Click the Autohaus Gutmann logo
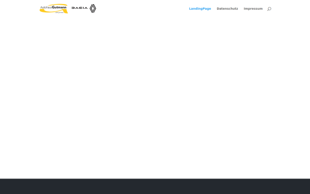Screen dimensions: 310x194 (x=54, y=9)
